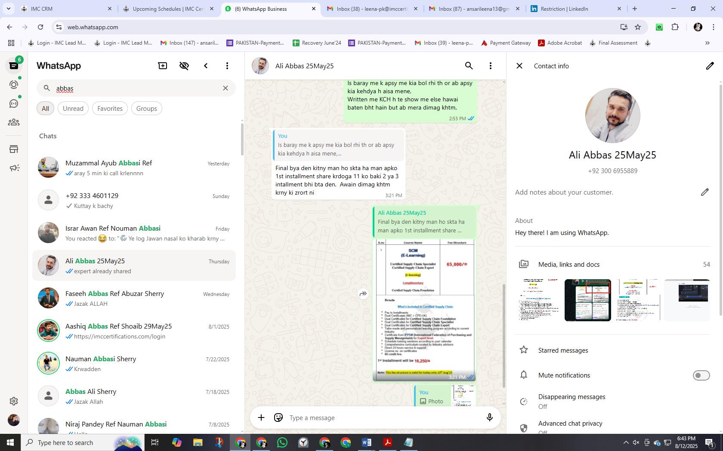Screen dimensions: 723x451
Task: Edit customer notes pencil icon
Action: pos(704,192)
